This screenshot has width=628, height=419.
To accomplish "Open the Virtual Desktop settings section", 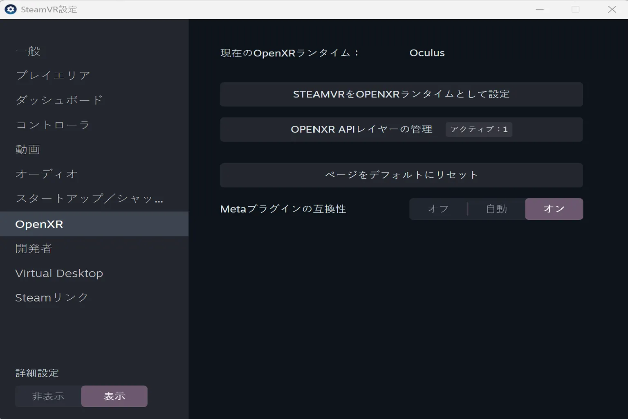I will pyautogui.click(x=94, y=273).
